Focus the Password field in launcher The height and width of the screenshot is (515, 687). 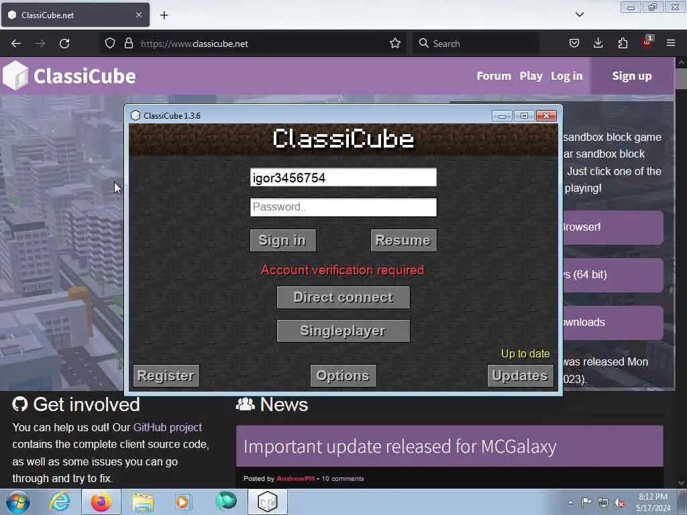point(343,207)
